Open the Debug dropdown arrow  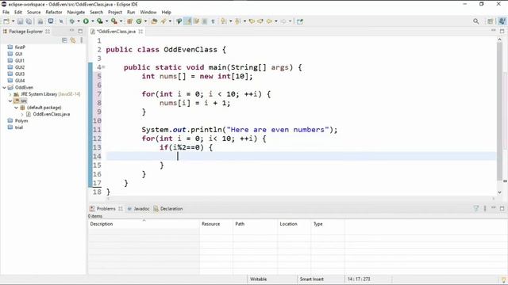[x=79, y=21]
